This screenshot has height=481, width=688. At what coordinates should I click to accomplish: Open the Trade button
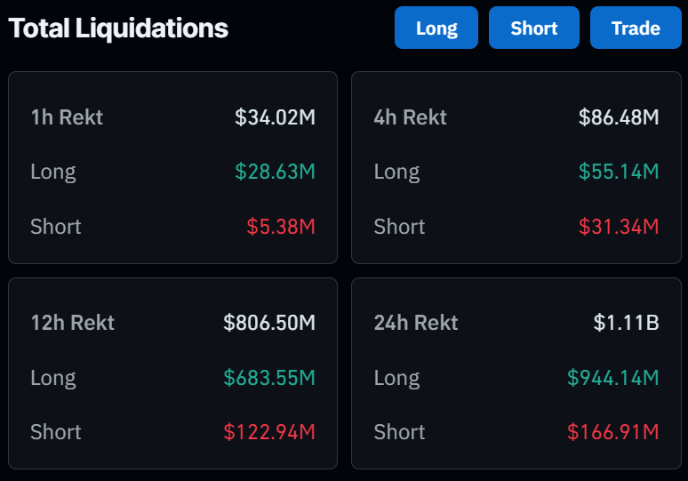pos(636,28)
